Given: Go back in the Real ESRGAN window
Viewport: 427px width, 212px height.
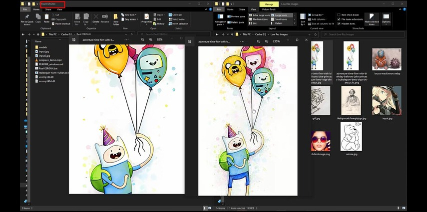Looking at the screenshot, I should point(23,34).
